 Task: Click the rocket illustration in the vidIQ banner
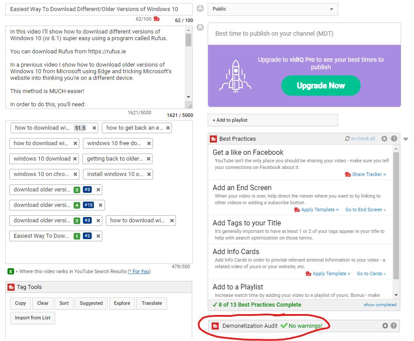click(x=235, y=76)
